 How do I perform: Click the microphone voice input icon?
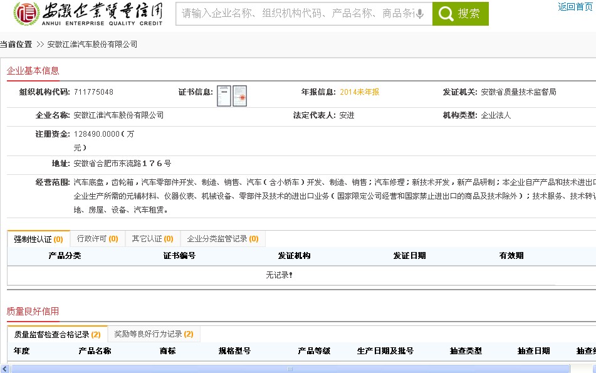tap(419, 14)
